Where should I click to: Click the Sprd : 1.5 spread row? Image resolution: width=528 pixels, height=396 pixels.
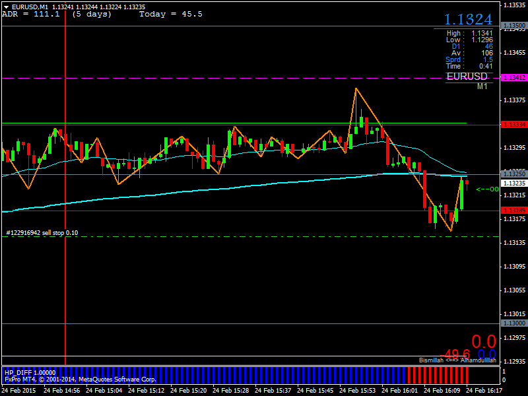coord(469,59)
